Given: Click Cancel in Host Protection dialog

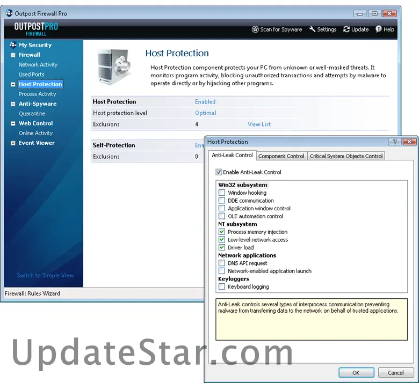Looking at the screenshot, I should [x=396, y=373].
